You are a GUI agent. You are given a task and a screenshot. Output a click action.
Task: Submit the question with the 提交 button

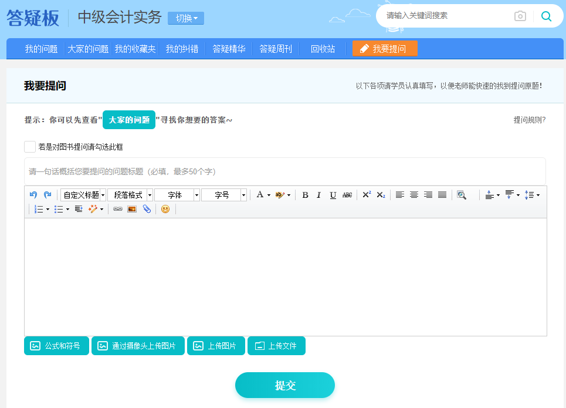pyautogui.click(x=284, y=385)
